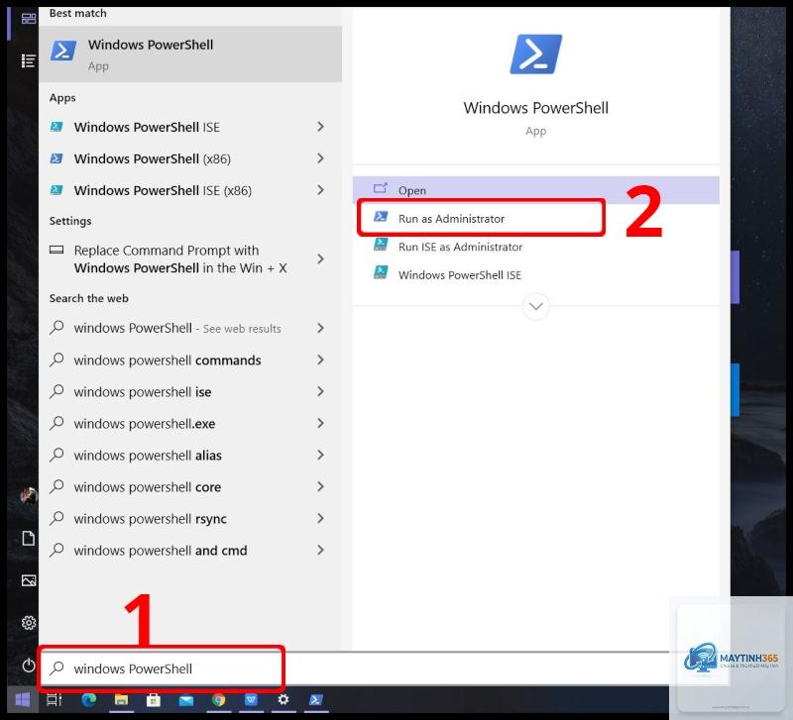Open File Explorer from the taskbar

point(121,700)
